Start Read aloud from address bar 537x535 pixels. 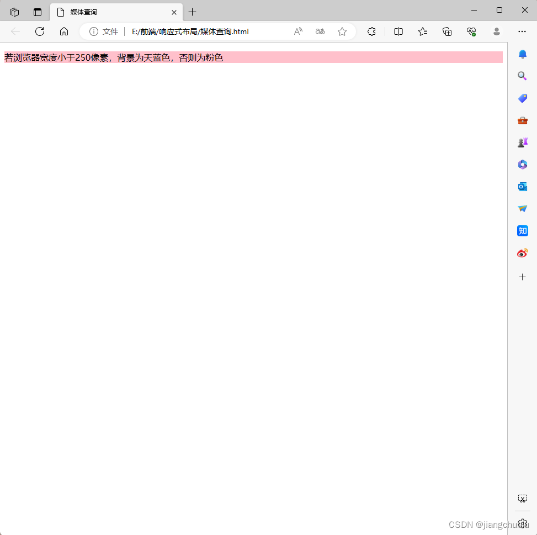298,31
